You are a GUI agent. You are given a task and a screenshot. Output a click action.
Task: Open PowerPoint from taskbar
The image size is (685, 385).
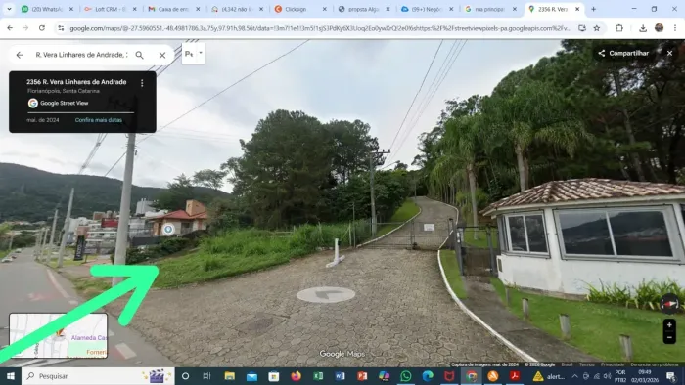pos(362,376)
